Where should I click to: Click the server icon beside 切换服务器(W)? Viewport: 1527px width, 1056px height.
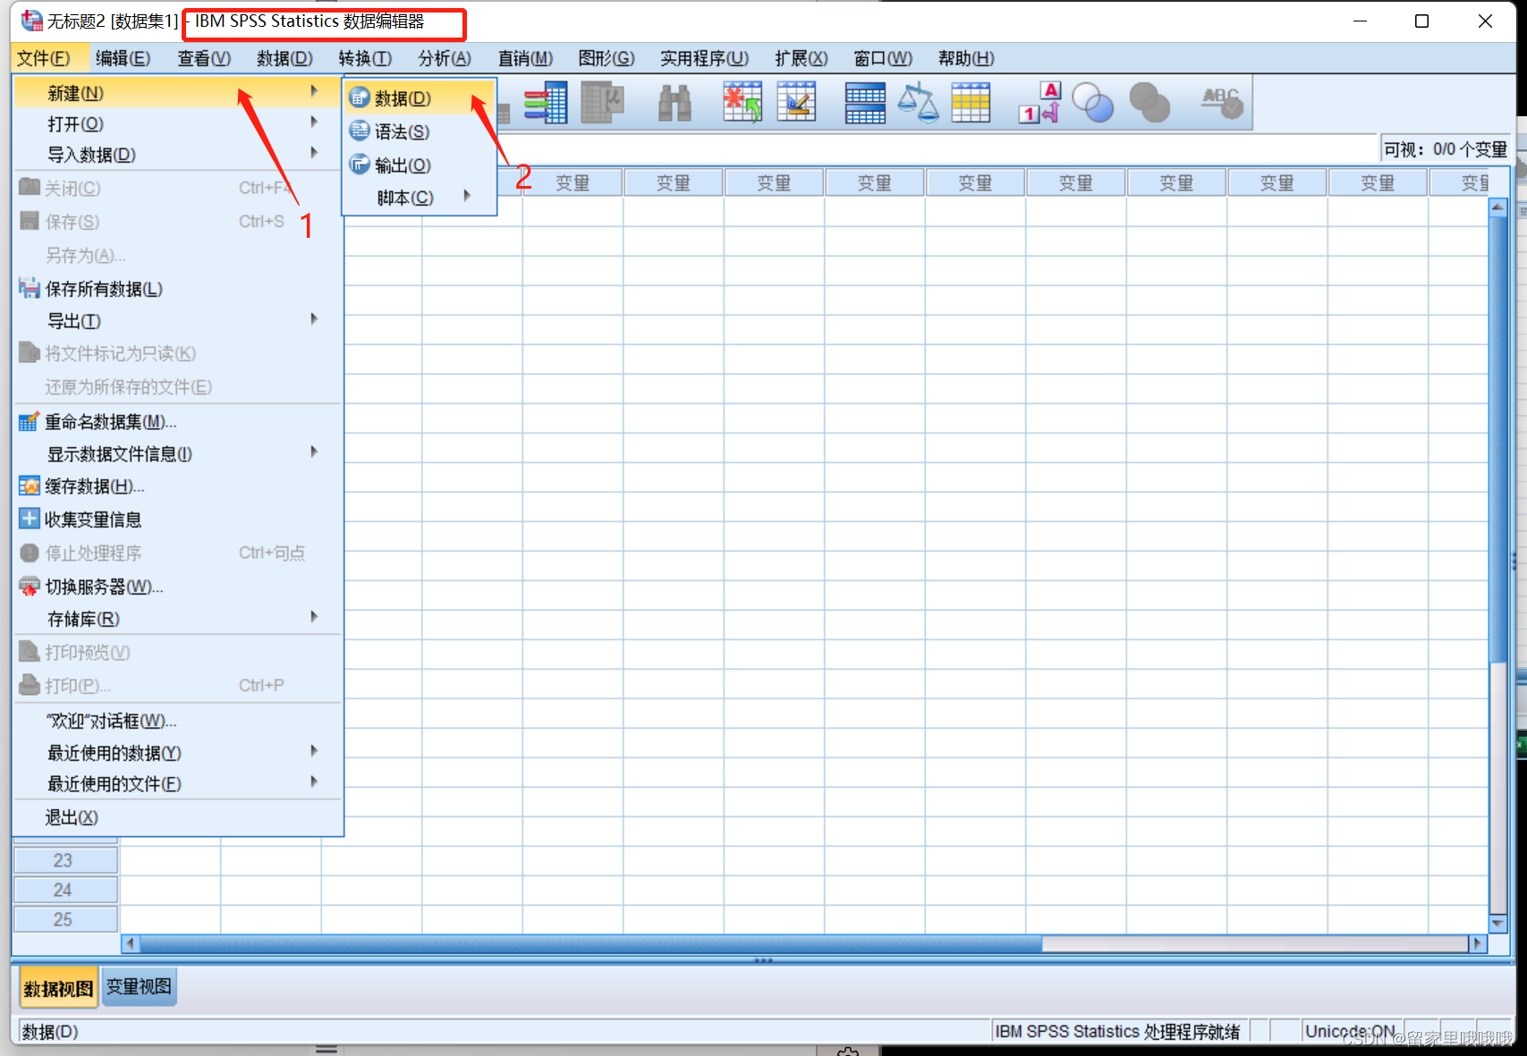tap(30, 587)
